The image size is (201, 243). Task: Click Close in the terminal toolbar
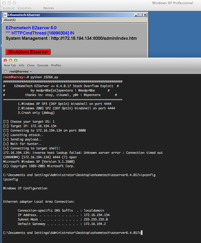[x=31, y=65]
